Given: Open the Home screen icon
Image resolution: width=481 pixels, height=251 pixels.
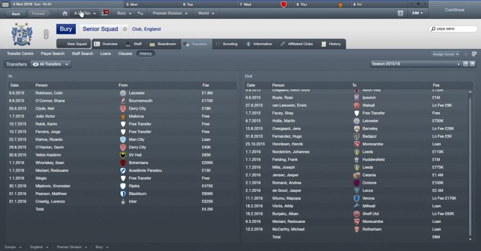Looking at the screenshot, I should pyautogui.click(x=65, y=14).
